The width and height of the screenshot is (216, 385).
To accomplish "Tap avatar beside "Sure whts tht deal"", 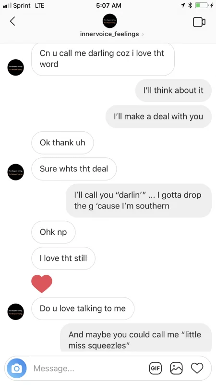I will (x=16, y=172).
